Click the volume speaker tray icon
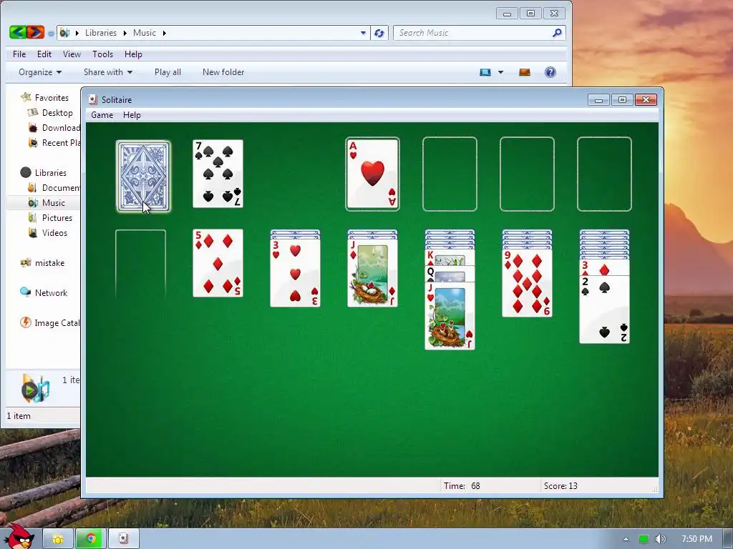Screen dimensions: 733x549 (x=660, y=539)
